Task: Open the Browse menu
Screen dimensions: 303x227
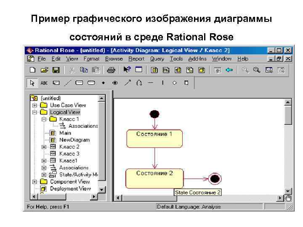Action: point(114,59)
